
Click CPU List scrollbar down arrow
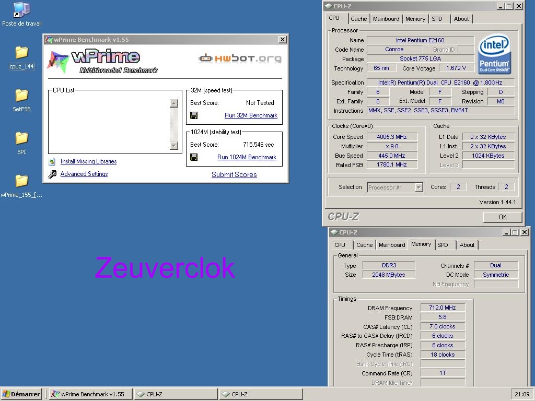[x=174, y=146]
